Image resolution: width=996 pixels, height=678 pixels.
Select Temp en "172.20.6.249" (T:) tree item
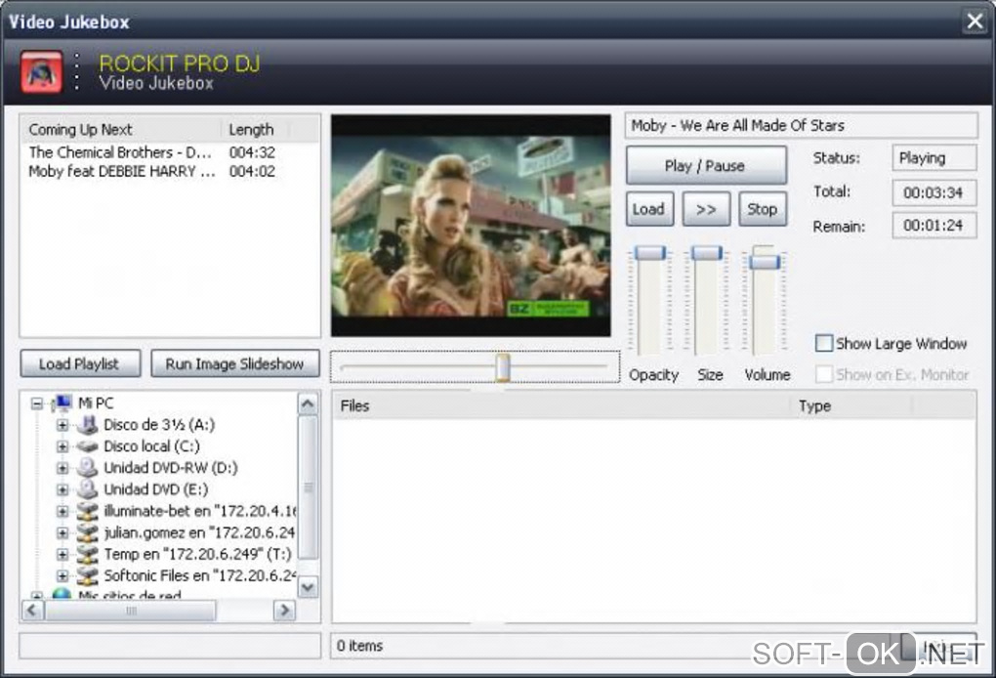coord(197,554)
